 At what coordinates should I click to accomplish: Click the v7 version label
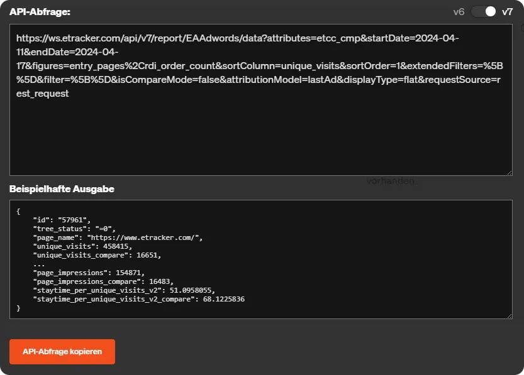[507, 11]
